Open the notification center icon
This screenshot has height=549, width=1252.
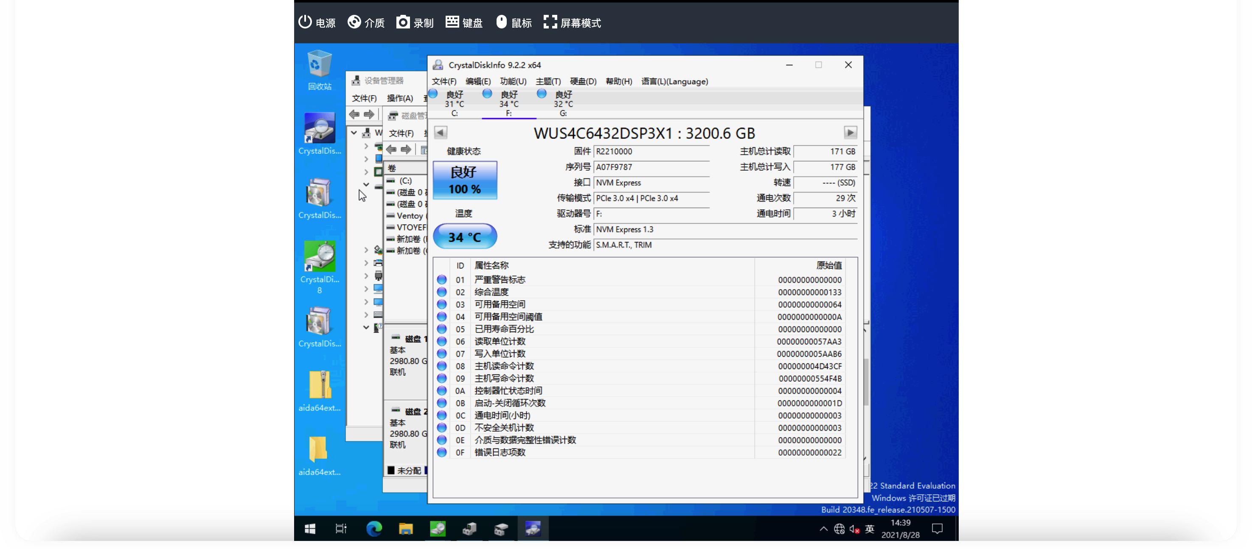coord(937,529)
